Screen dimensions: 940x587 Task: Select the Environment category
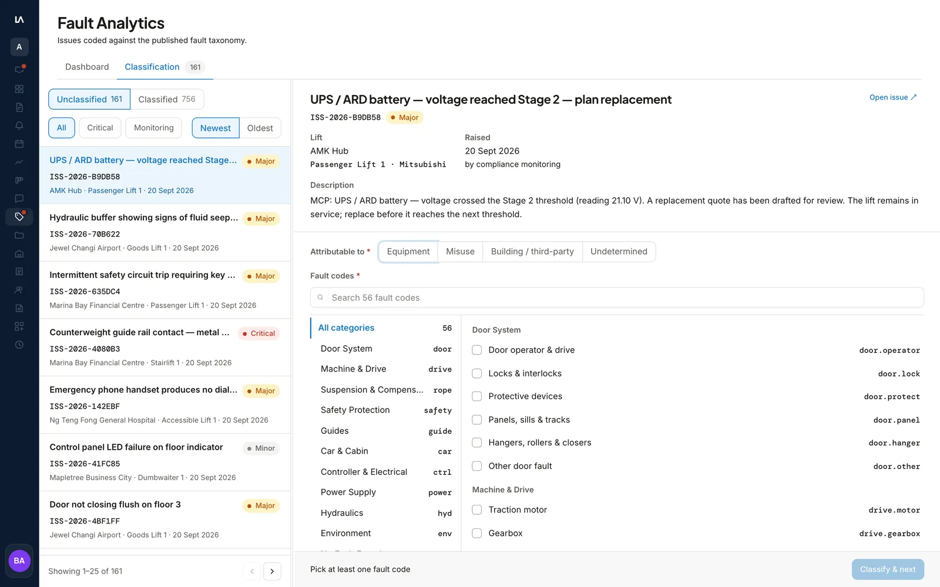[x=384, y=534]
